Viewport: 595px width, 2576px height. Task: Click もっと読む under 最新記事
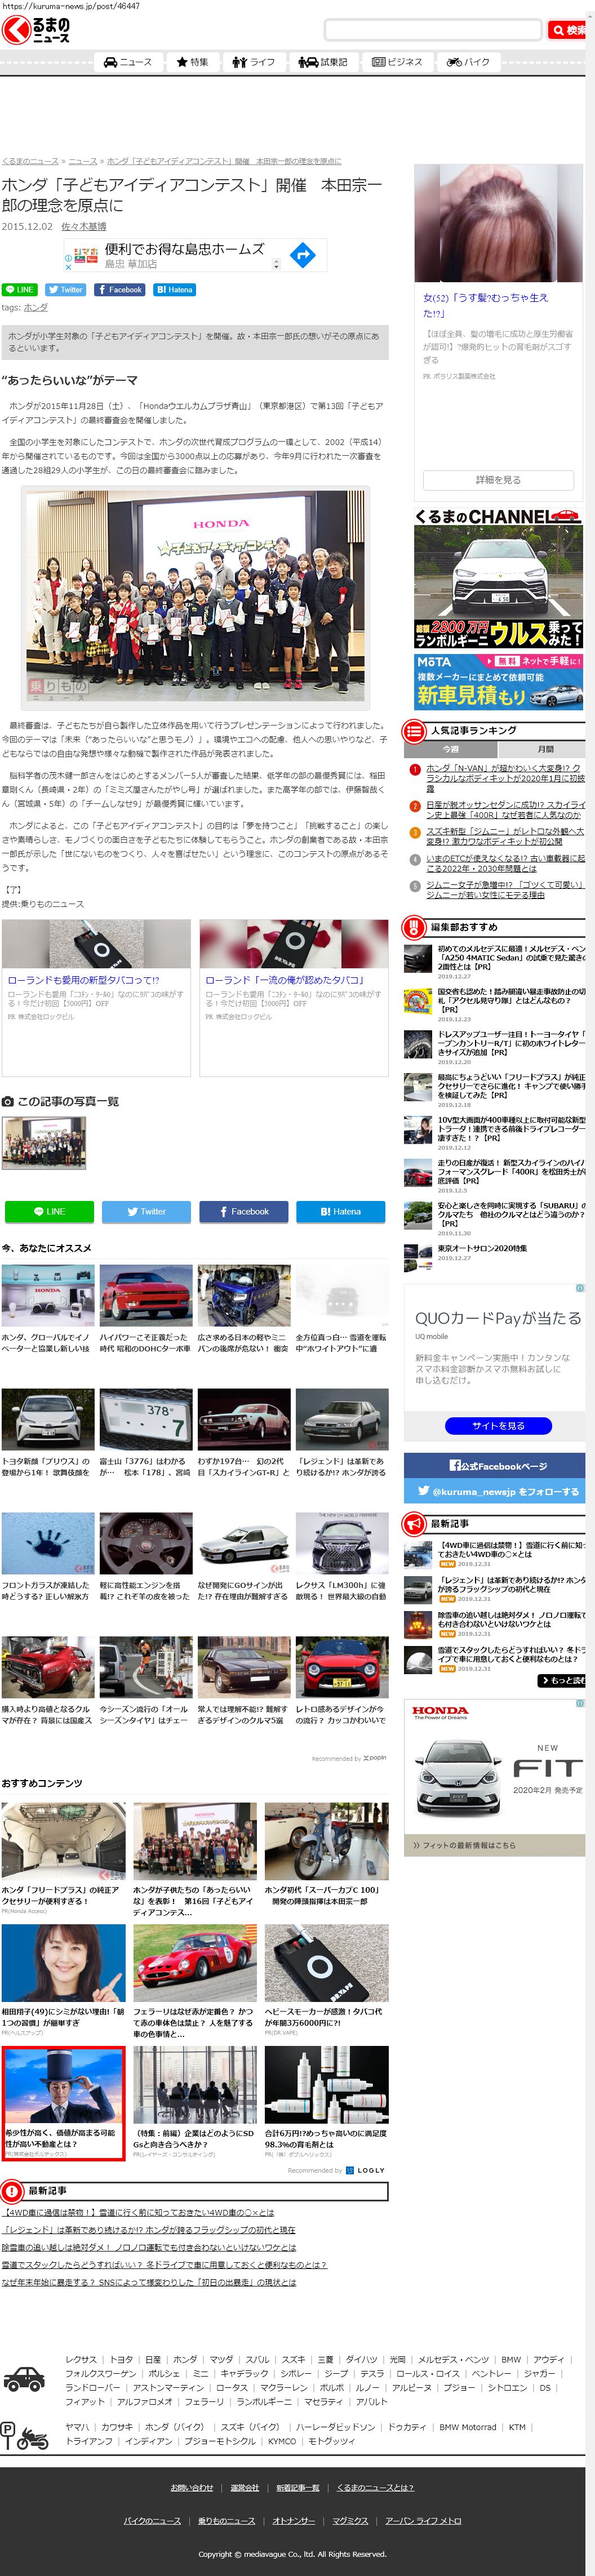click(563, 1681)
